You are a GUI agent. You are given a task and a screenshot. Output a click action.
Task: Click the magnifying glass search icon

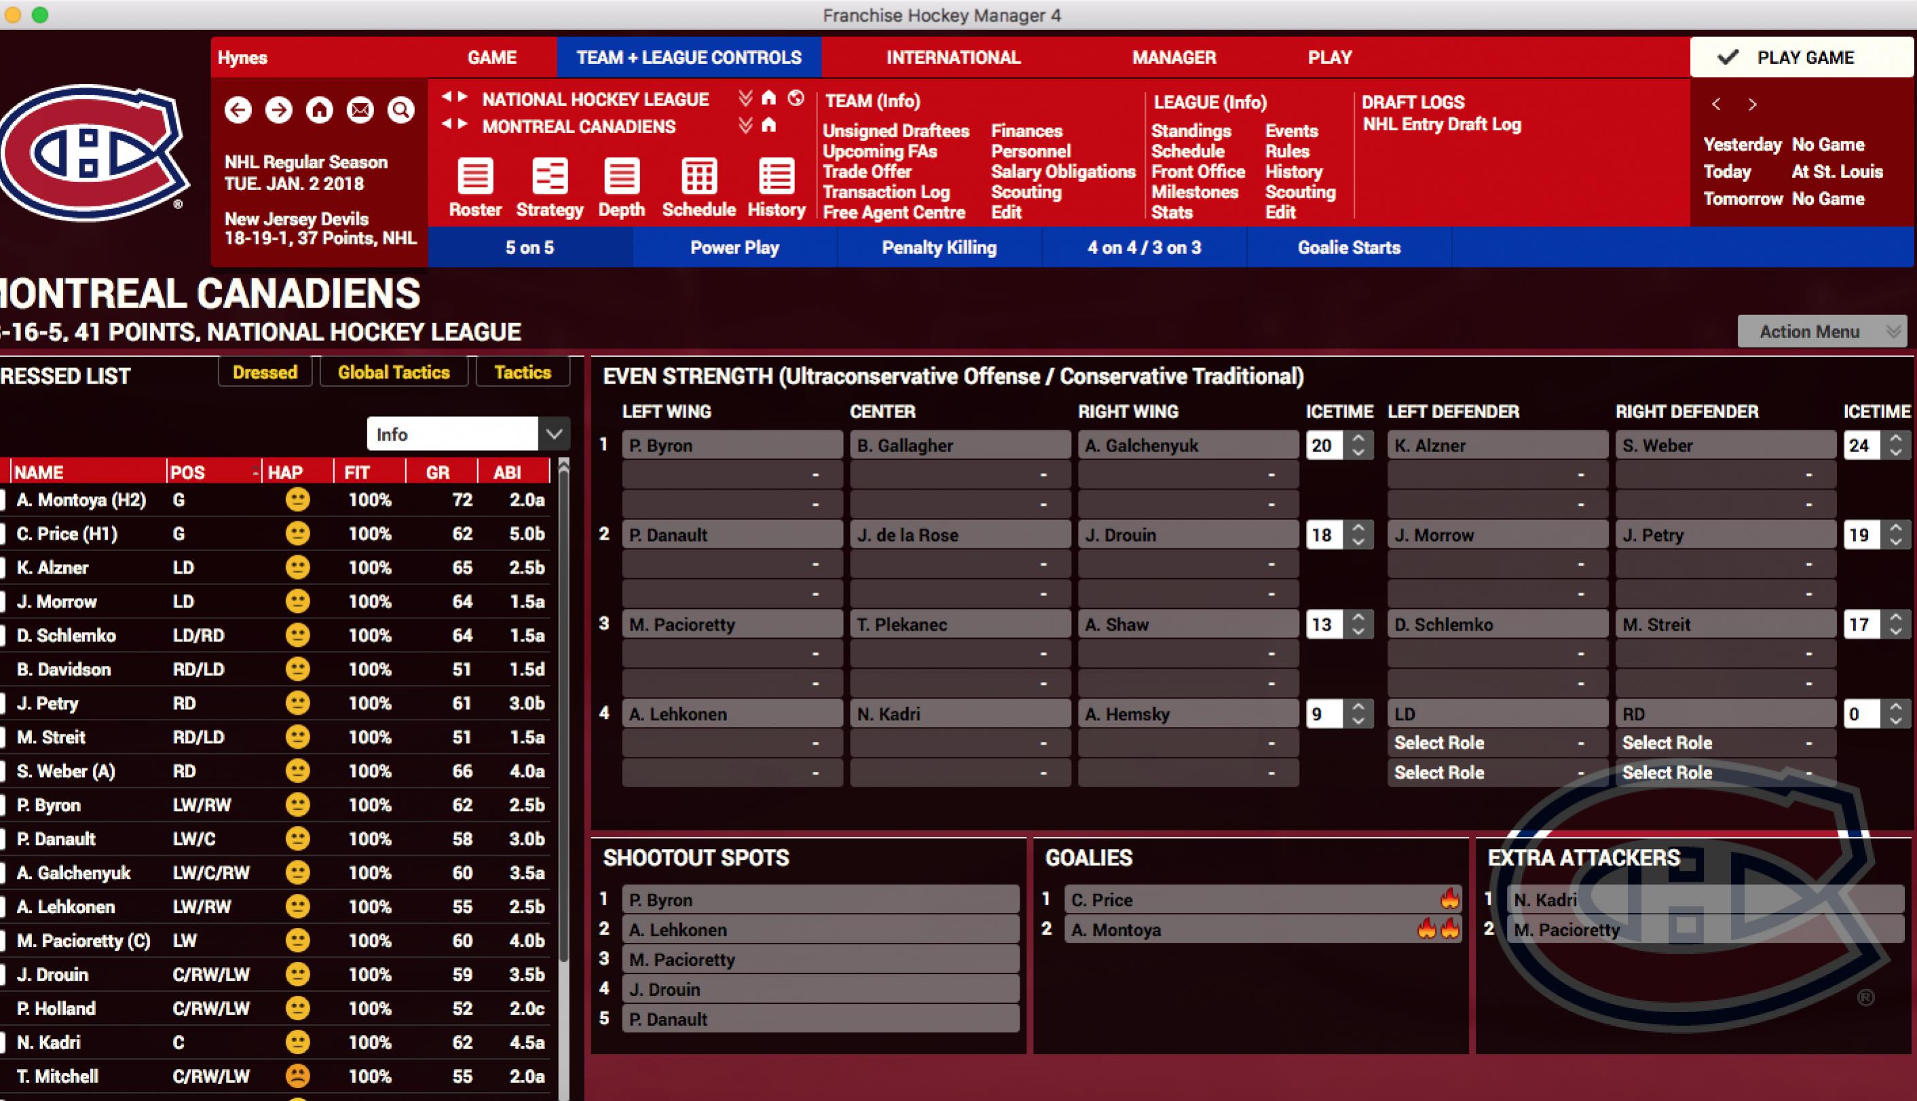pyautogui.click(x=401, y=111)
